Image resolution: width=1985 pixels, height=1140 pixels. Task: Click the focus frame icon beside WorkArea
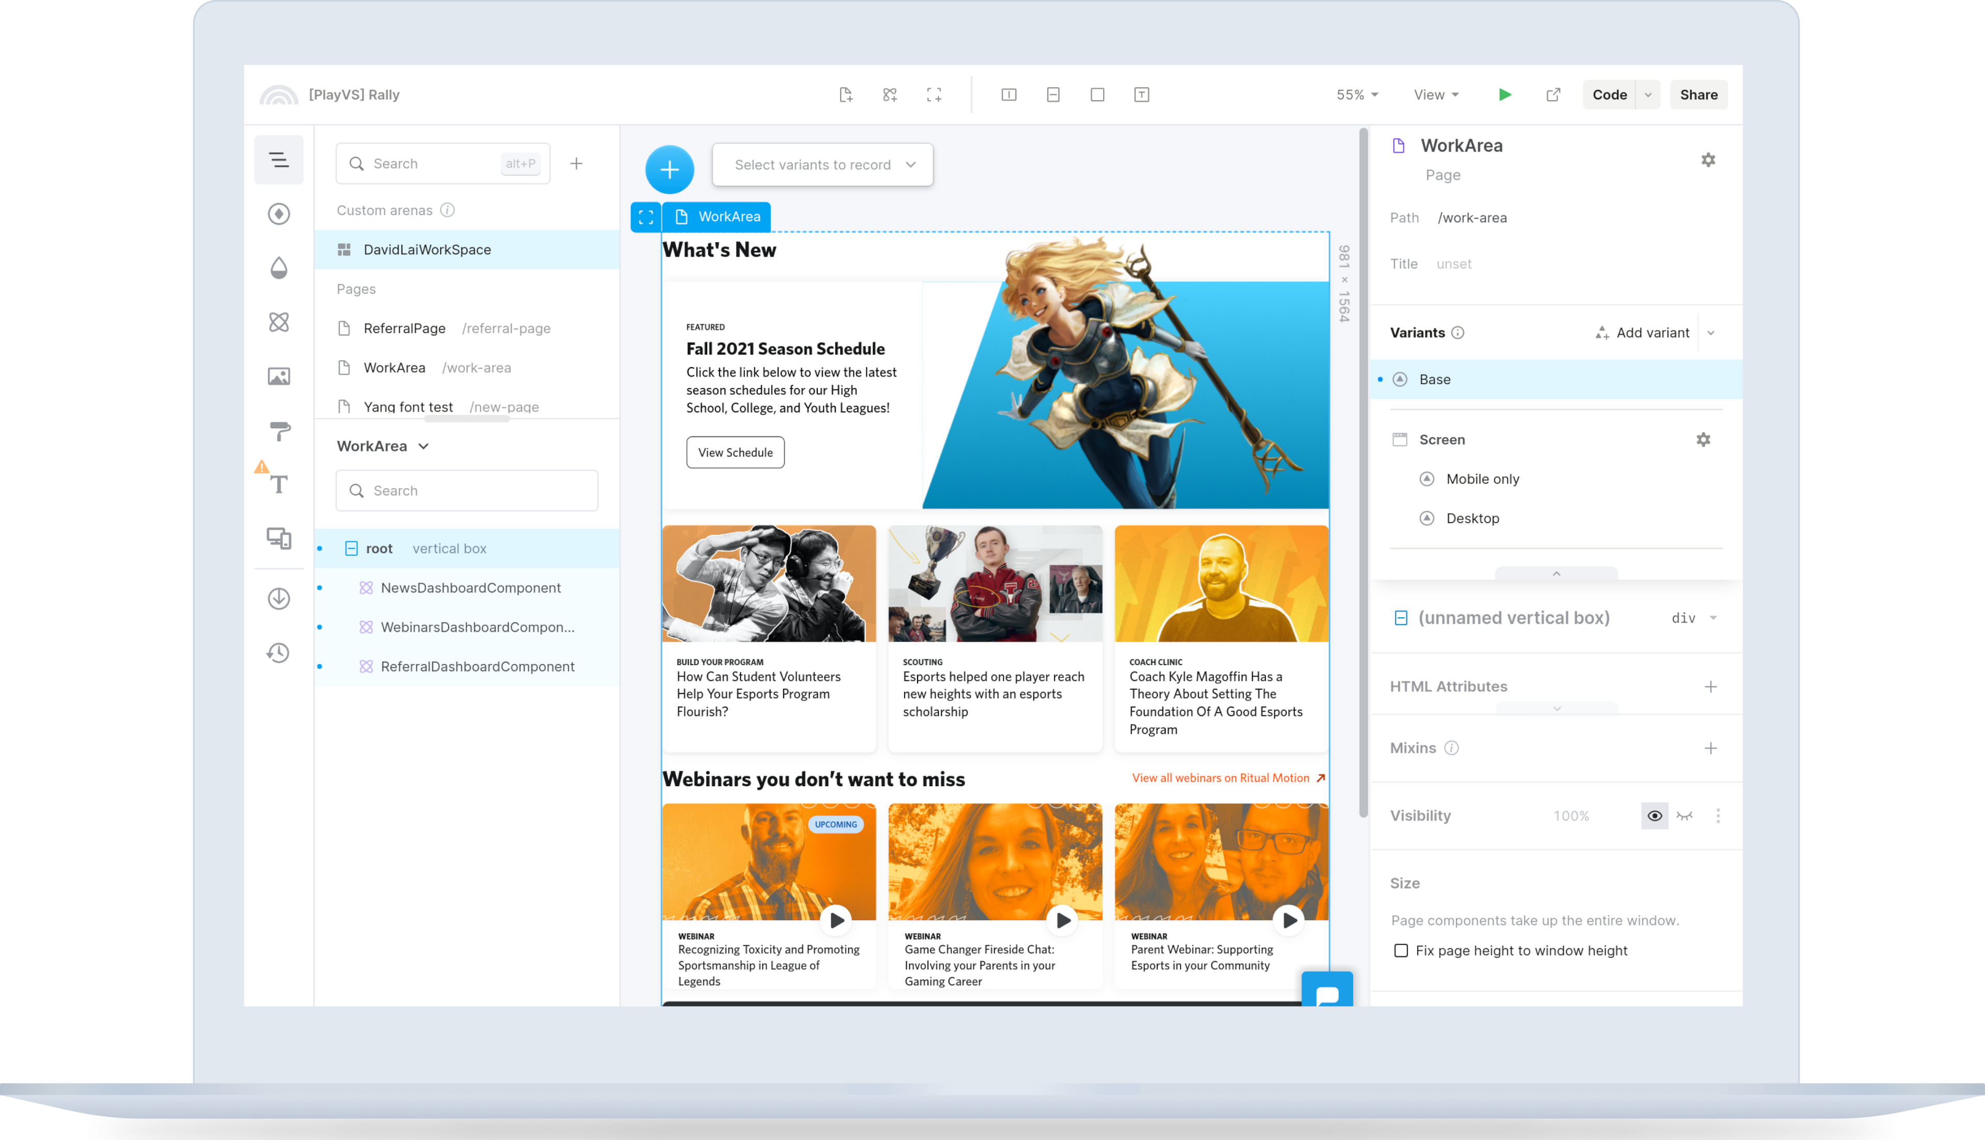click(x=646, y=217)
